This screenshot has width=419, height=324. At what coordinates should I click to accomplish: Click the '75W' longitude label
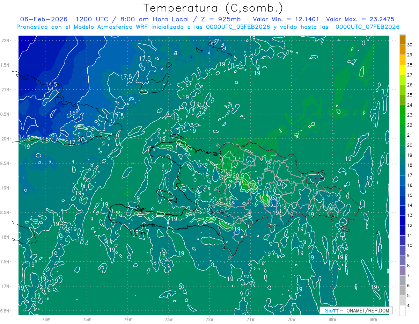click(87, 319)
